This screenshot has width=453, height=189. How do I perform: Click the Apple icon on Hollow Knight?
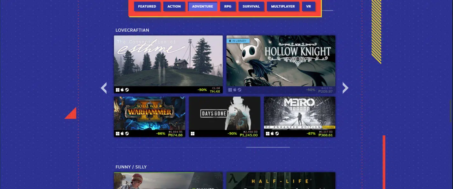coord(235,90)
